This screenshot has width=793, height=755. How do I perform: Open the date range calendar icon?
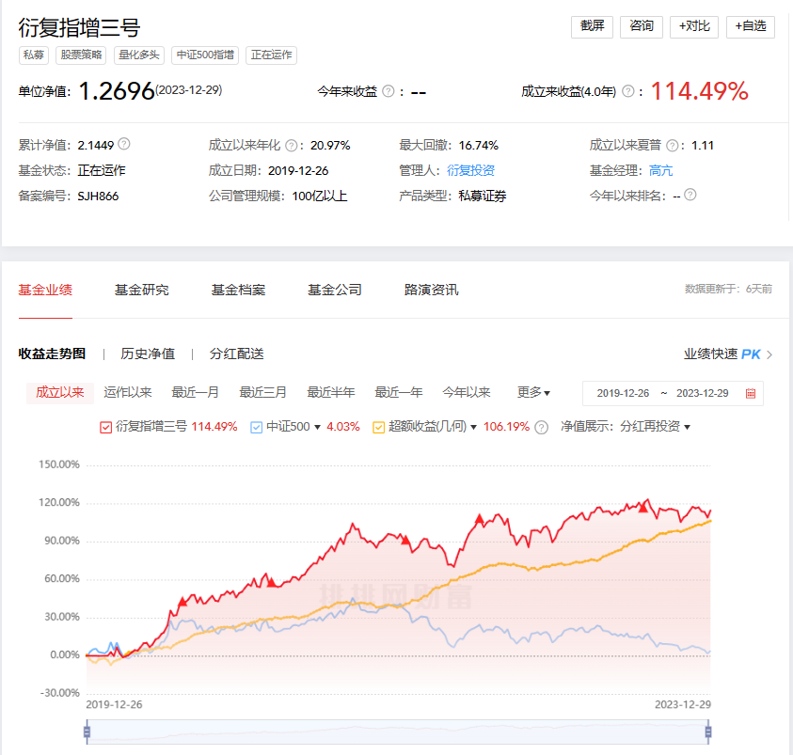point(751,394)
